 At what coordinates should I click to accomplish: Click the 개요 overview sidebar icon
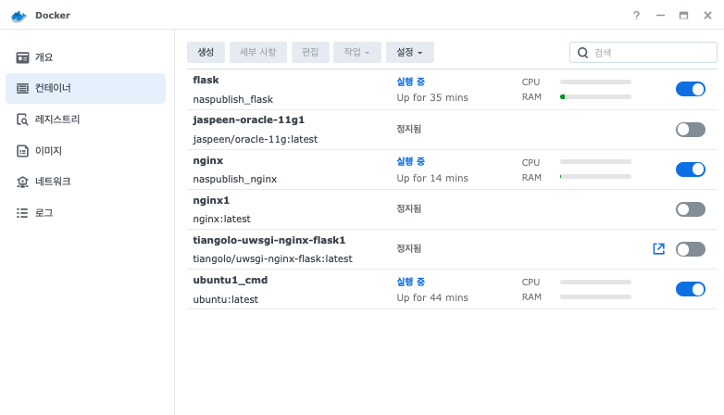click(22, 57)
